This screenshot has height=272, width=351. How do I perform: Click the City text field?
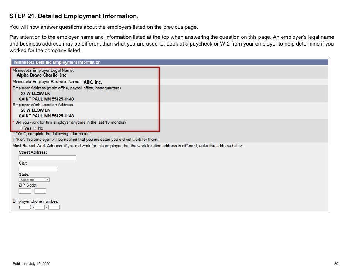coord(37,168)
